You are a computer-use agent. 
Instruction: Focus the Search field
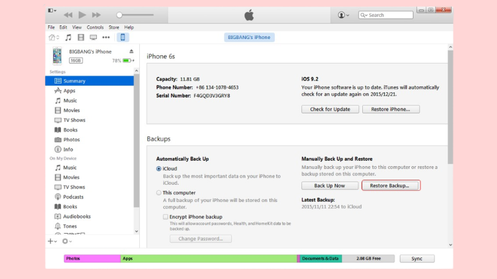coord(386,15)
